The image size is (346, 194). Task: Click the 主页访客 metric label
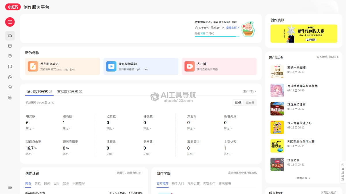[x=230, y=142]
